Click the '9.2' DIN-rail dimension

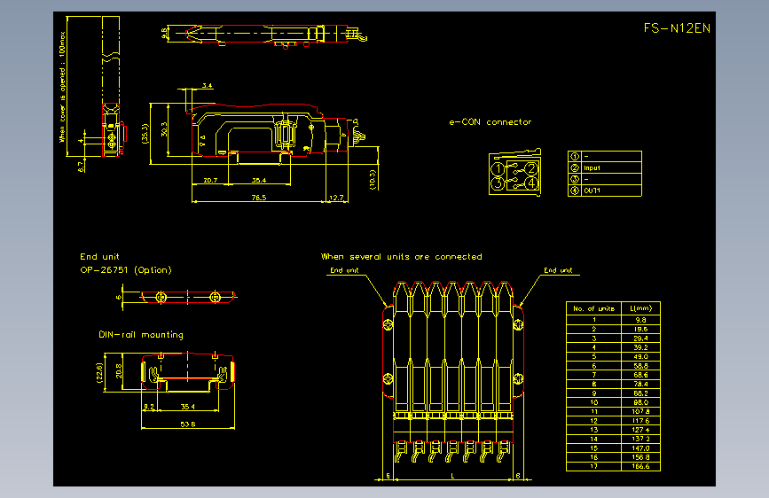tap(149, 407)
